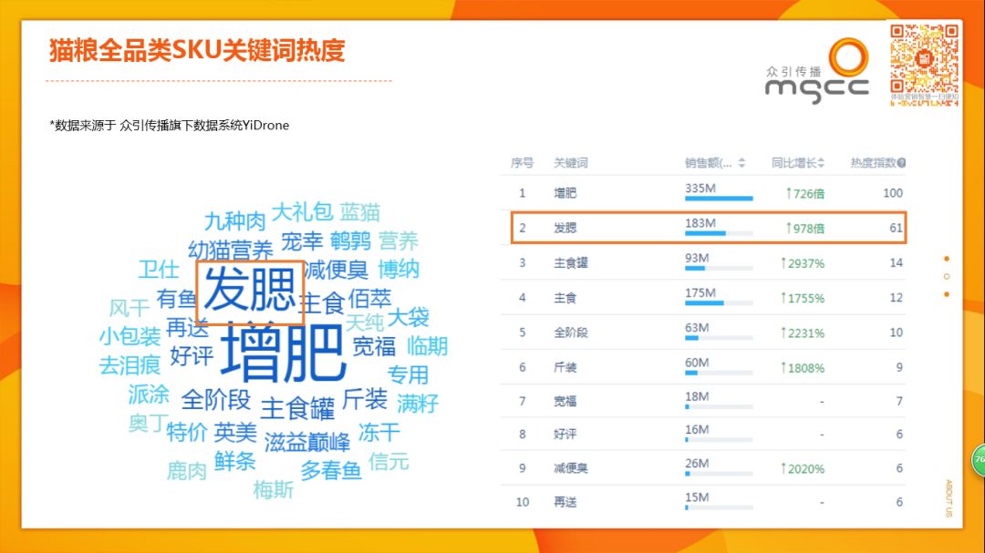Click the green 76 badge at edge
The width and height of the screenshot is (985, 553).
point(979,459)
